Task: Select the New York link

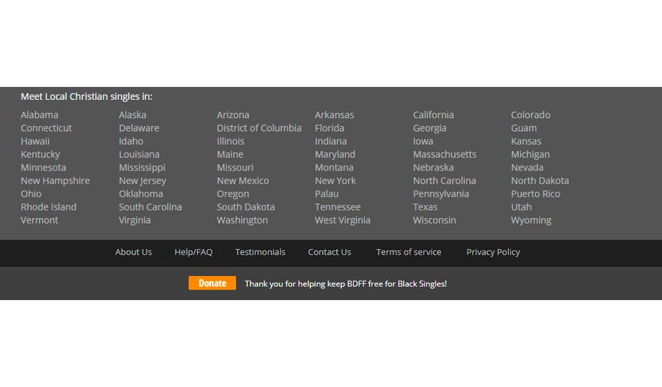Action: coord(335,181)
